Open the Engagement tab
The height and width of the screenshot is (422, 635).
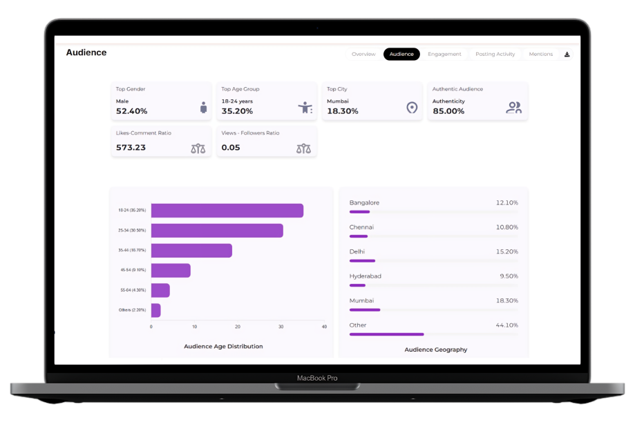(444, 54)
